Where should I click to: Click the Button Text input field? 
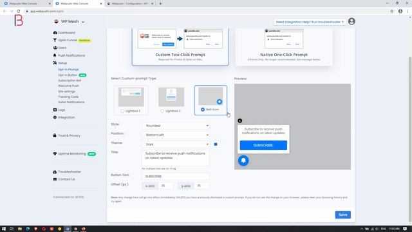(x=176, y=176)
